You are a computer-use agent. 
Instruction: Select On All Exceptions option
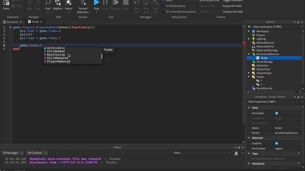click(174, 6)
